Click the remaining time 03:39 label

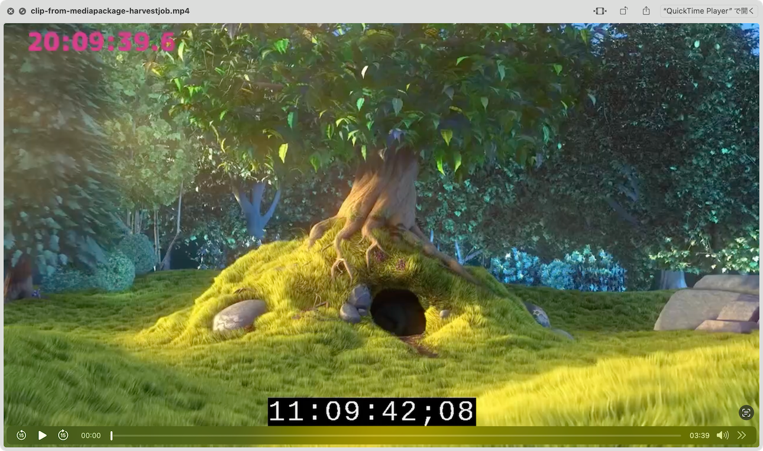click(699, 436)
